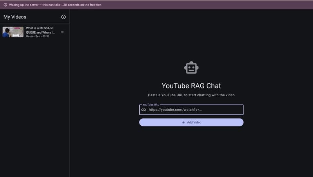Screen dimensions: 313x177
Task: Click the 'My Videos' sidebar heading
Action: click(x=15, y=17)
